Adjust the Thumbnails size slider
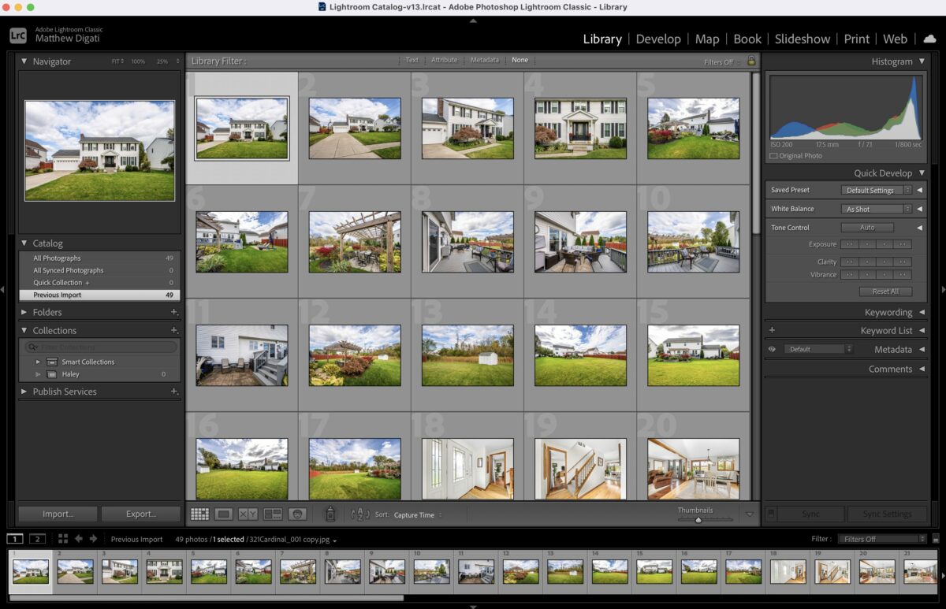 [698, 519]
